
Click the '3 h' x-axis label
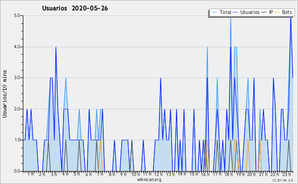54,175
